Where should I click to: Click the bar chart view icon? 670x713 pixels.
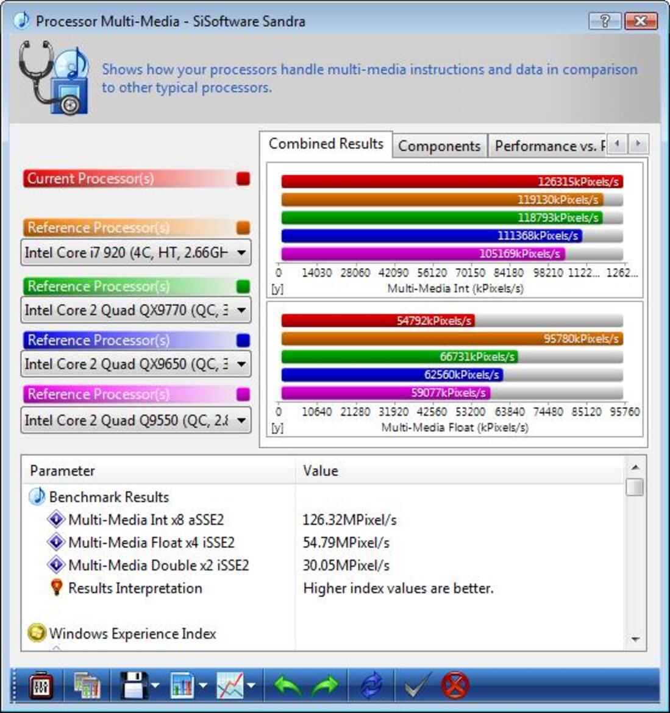pos(183,685)
